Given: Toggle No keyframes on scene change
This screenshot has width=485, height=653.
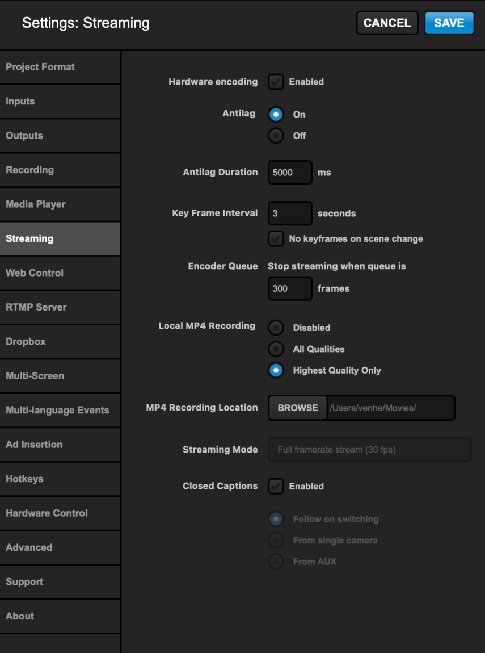Looking at the screenshot, I should (x=276, y=238).
